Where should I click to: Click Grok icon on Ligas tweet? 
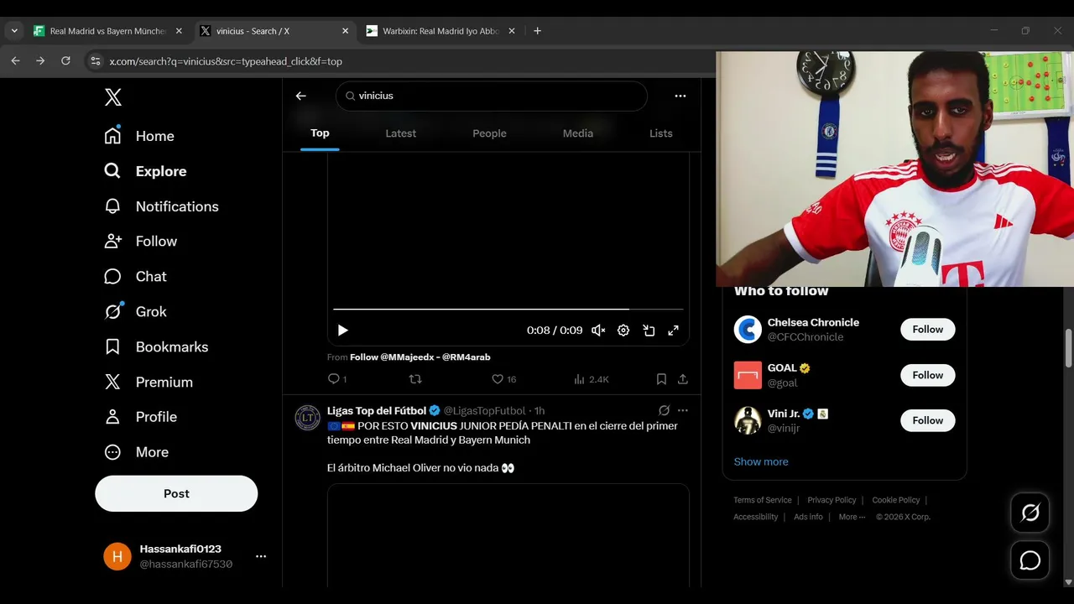[x=664, y=410]
